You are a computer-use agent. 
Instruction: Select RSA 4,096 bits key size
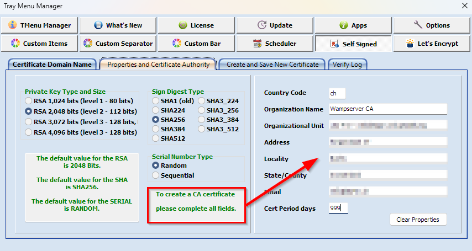point(29,132)
